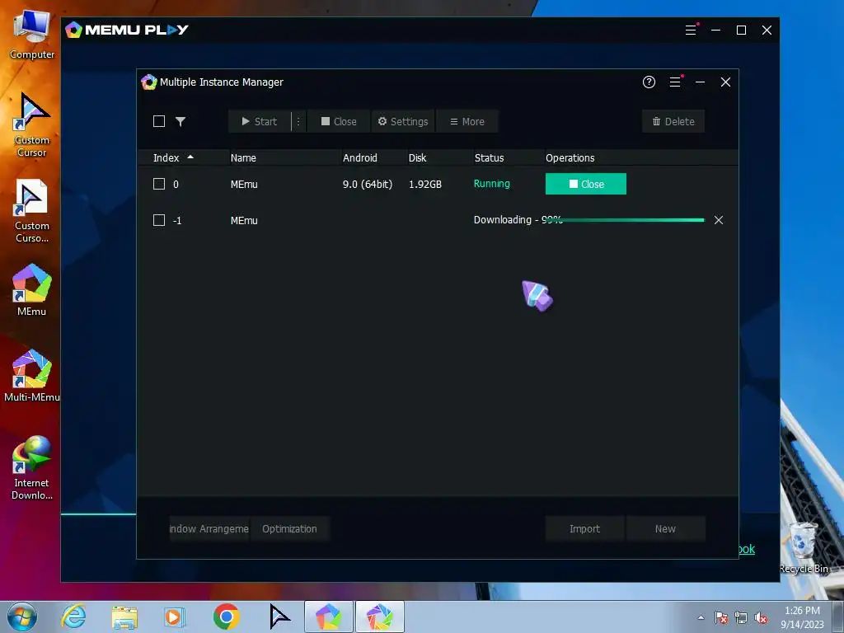Open Windows Media Player taskbar icon
The image size is (844, 633).
pyautogui.click(x=175, y=617)
